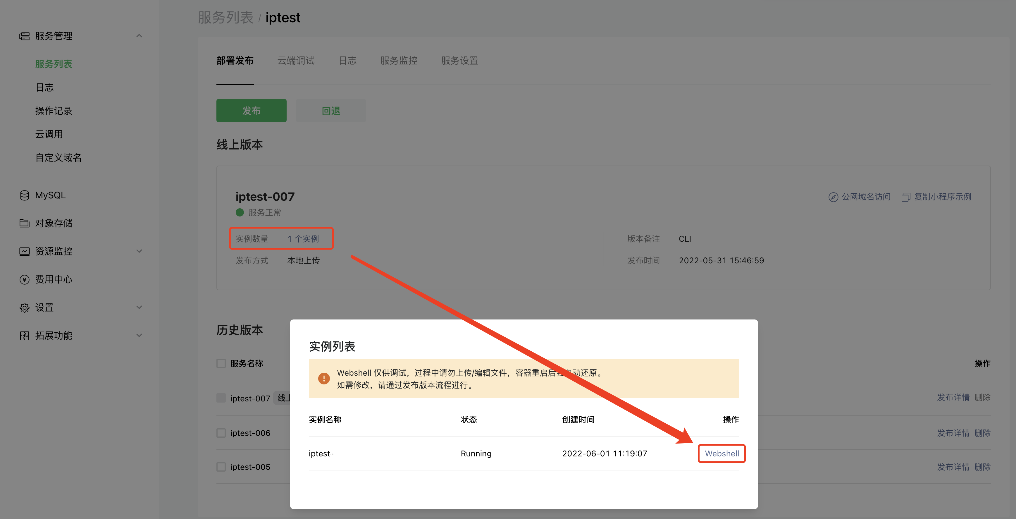1016x519 pixels.
Task: Click the 资源监控 monitor icon
Action: (x=25, y=251)
